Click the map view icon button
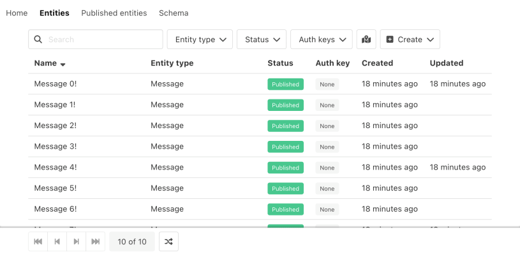The width and height of the screenshot is (520, 255). click(366, 40)
